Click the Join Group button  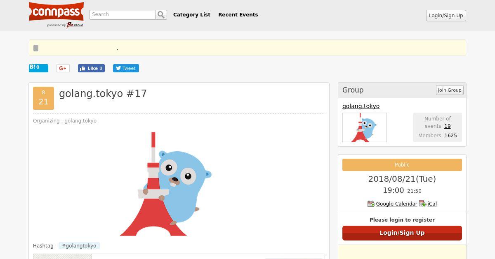(450, 90)
